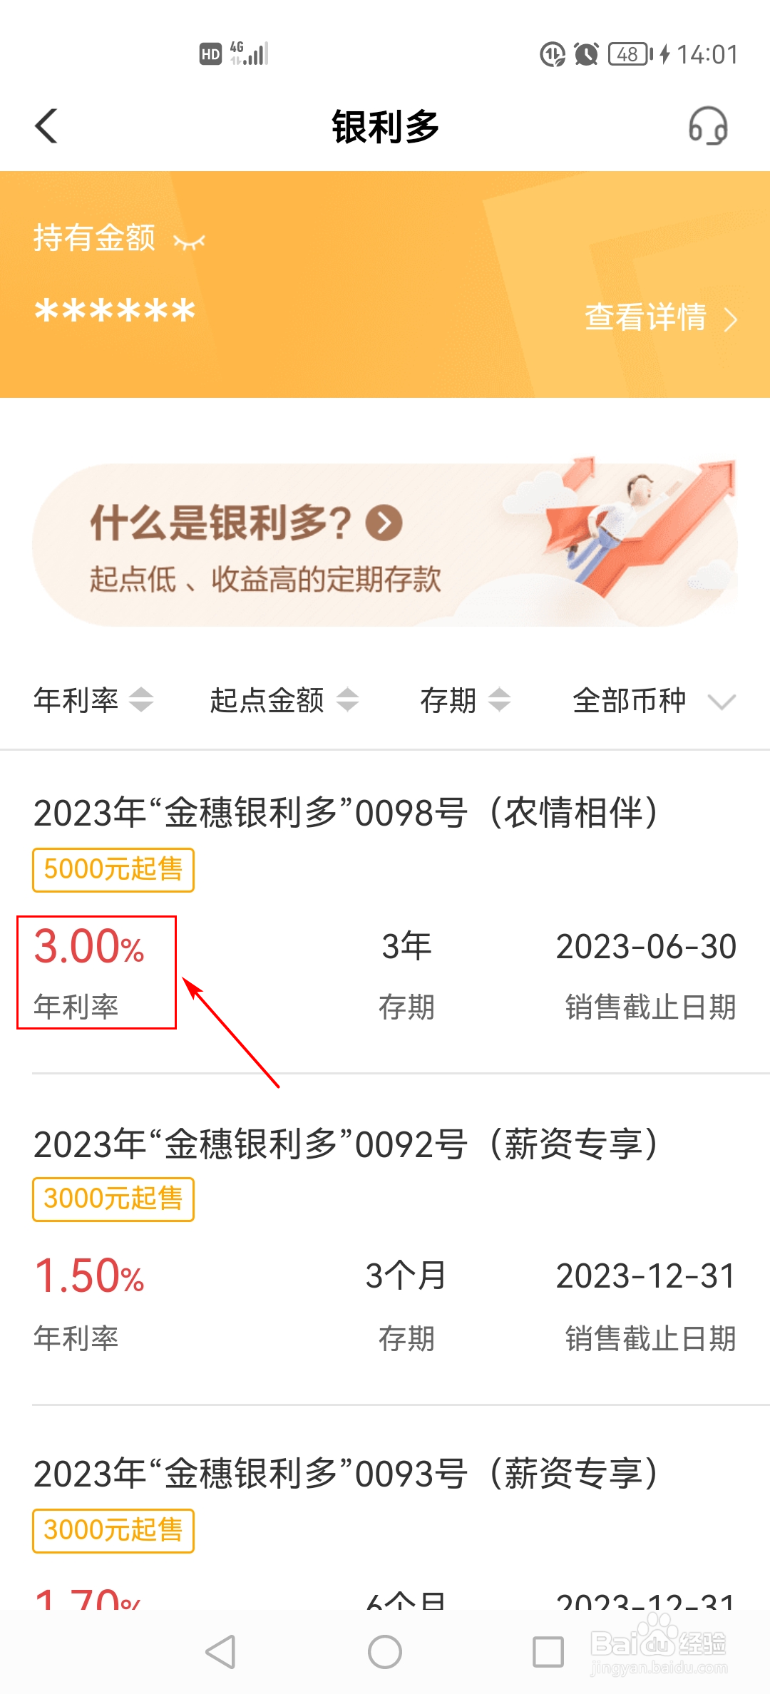Sort products by 存期

point(465,700)
